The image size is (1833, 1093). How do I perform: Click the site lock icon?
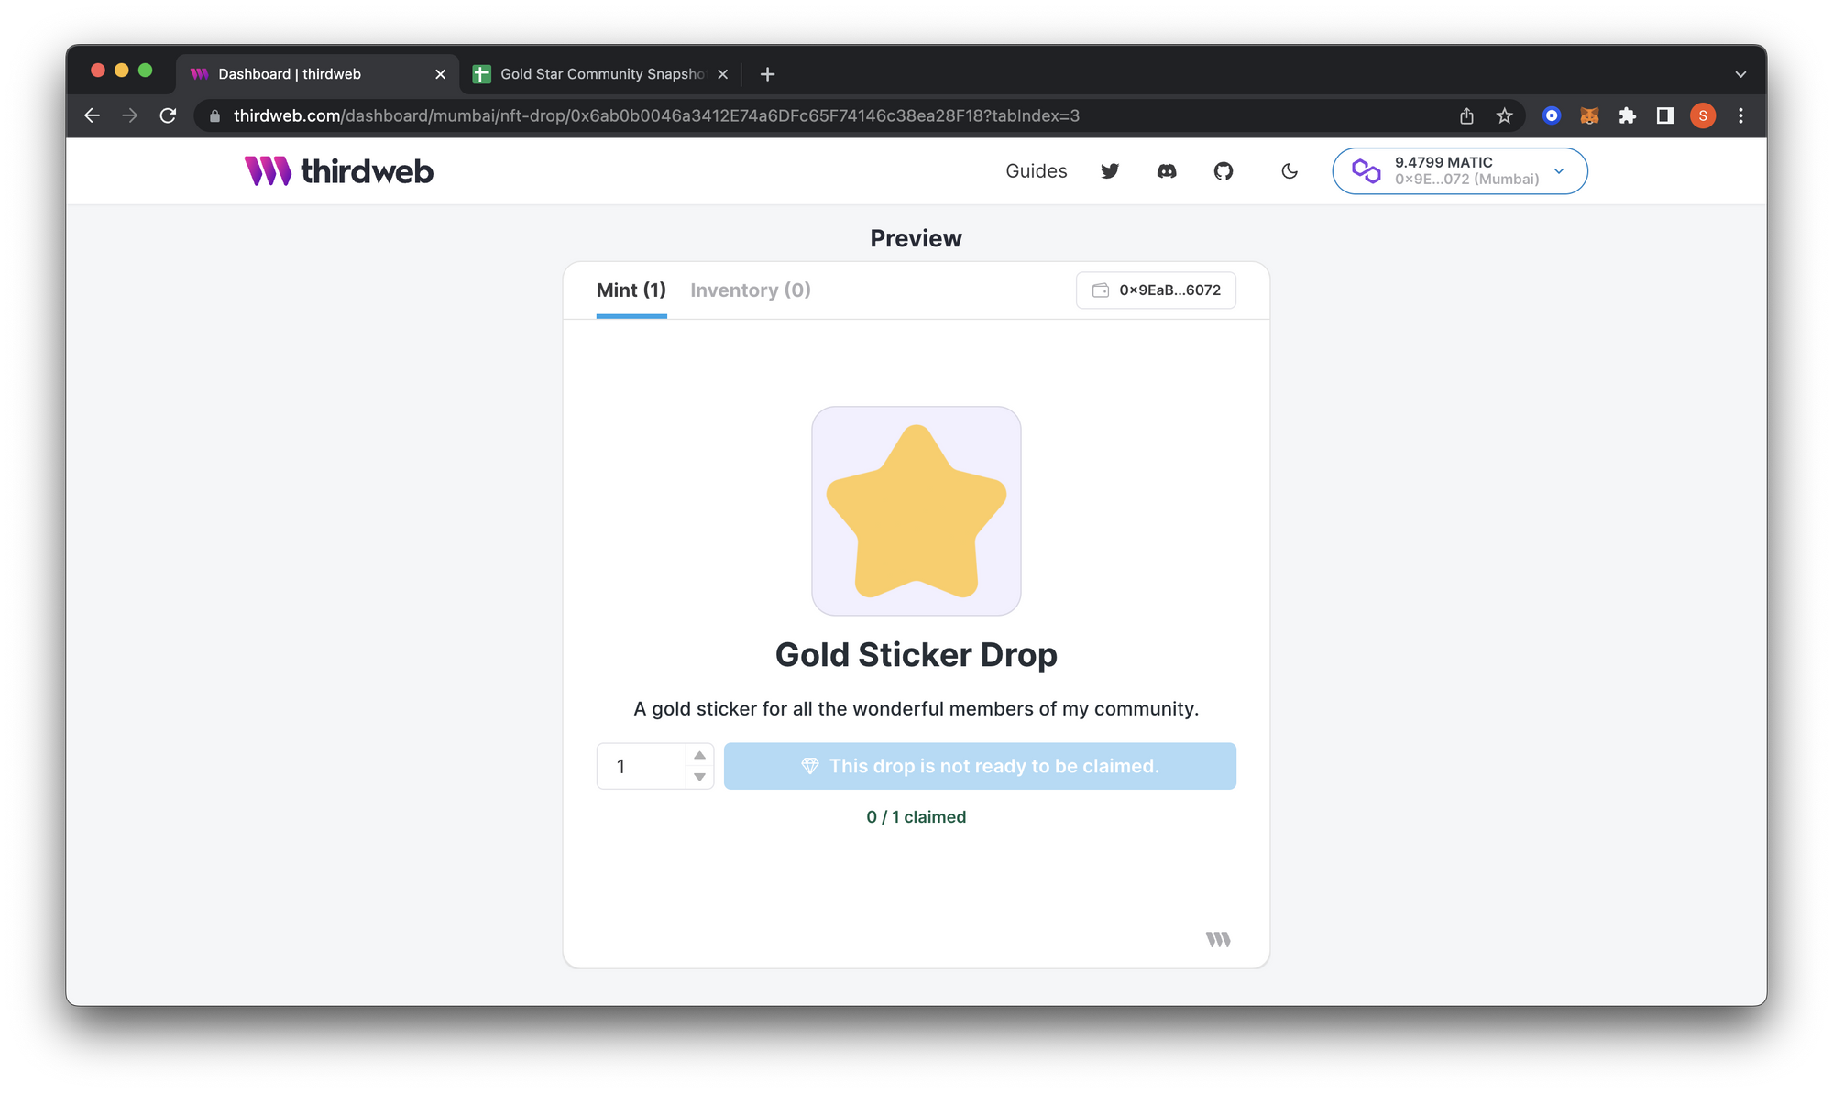215,116
